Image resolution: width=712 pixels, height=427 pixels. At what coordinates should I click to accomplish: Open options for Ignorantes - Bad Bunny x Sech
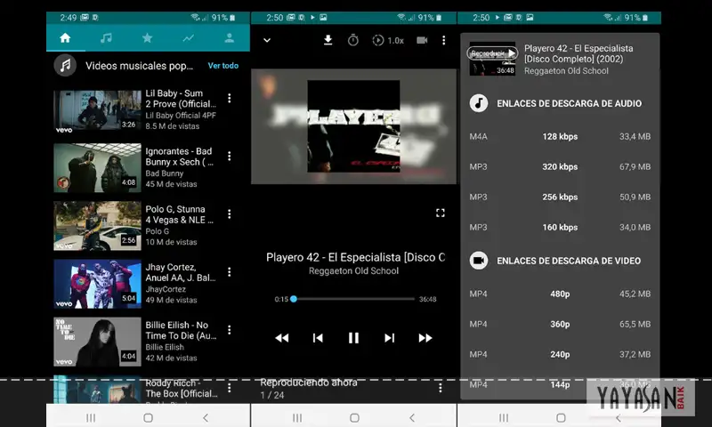[x=230, y=156]
